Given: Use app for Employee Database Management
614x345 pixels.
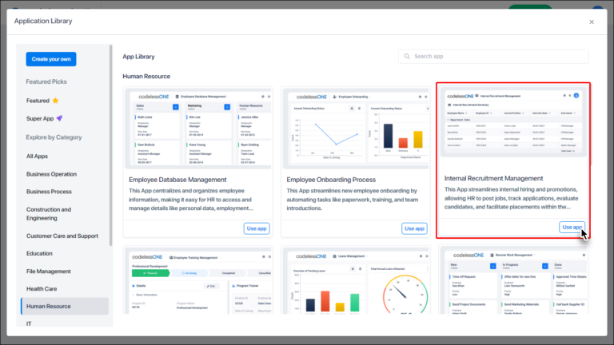Looking at the screenshot, I should [257, 228].
